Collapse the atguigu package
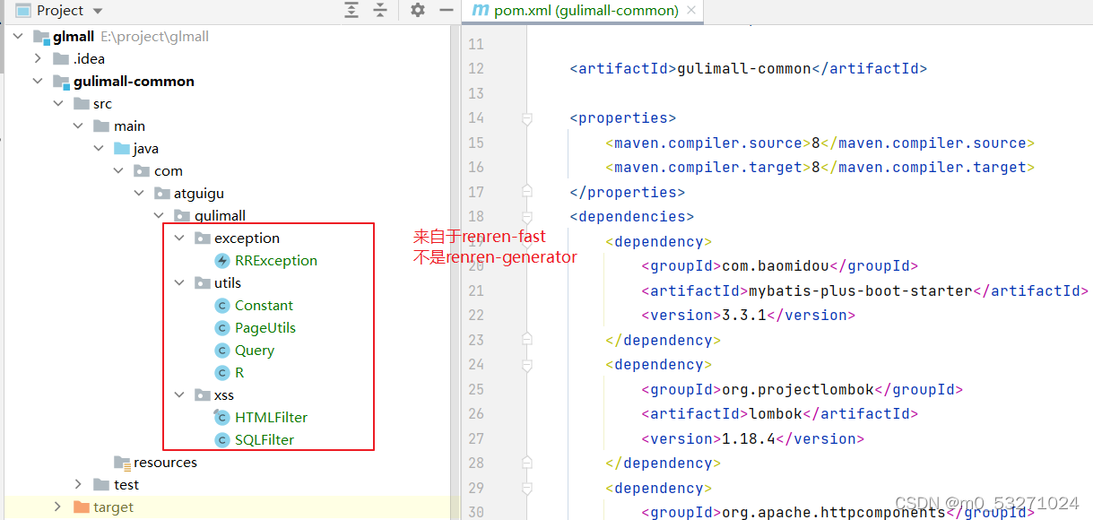The image size is (1093, 520). coord(139,194)
